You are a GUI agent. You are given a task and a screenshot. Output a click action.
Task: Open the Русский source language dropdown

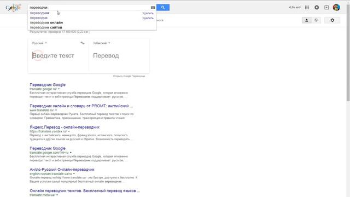click(39, 43)
